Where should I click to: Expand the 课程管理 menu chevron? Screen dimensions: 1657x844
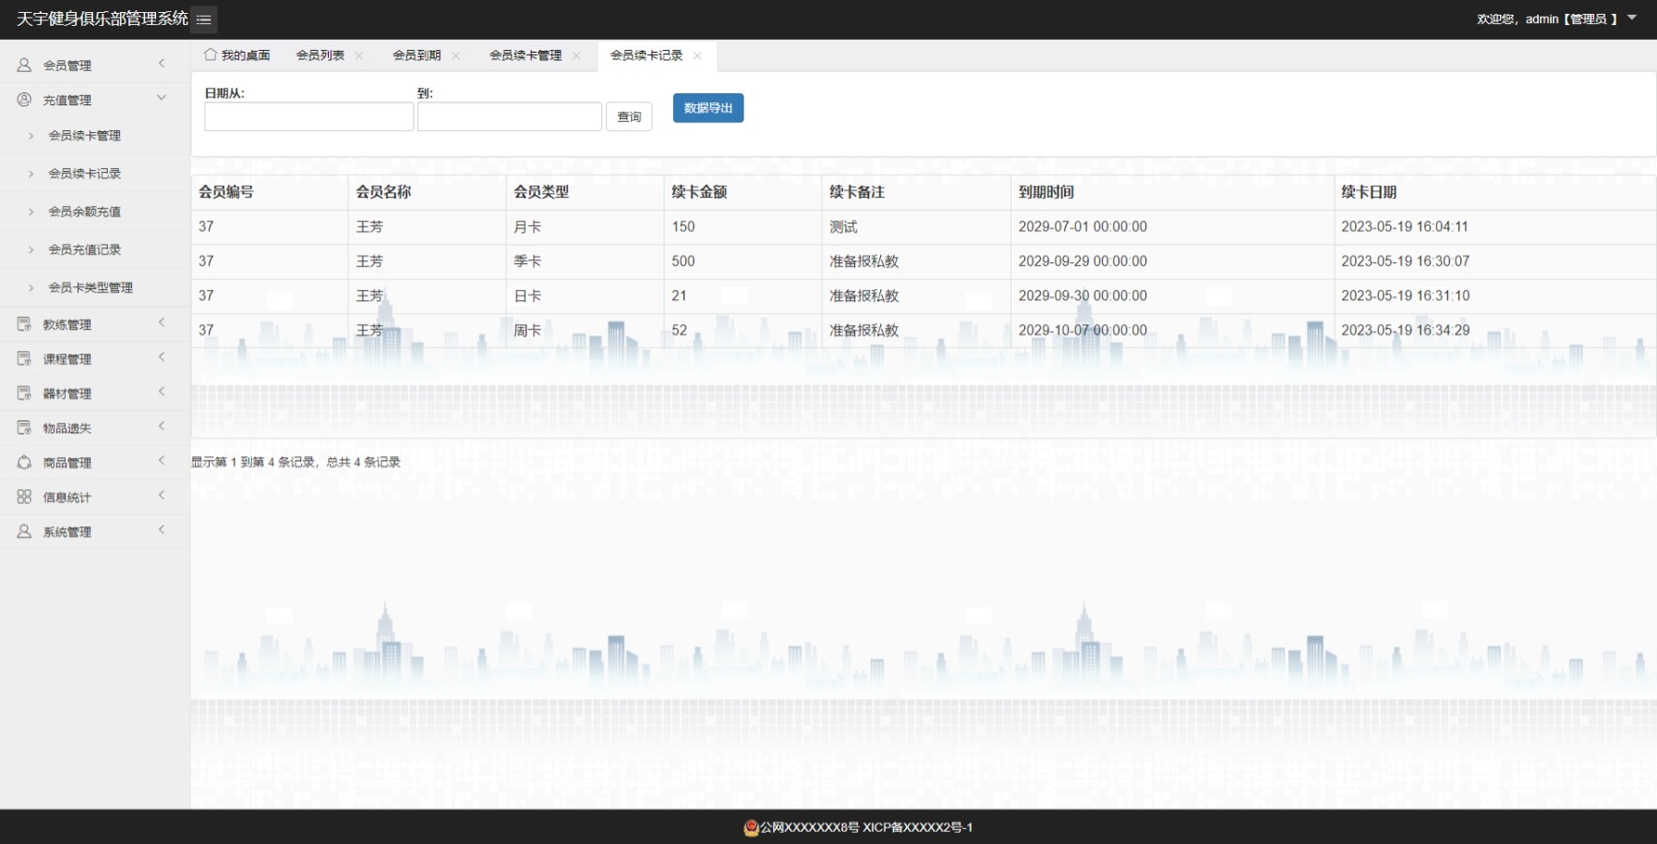pyautogui.click(x=162, y=356)
